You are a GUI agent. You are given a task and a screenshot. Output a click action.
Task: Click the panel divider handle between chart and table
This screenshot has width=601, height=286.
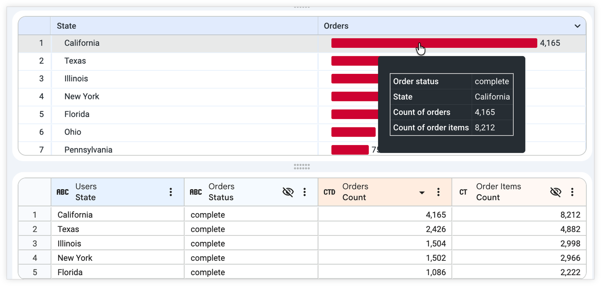coord(302,167)
